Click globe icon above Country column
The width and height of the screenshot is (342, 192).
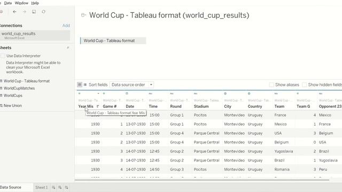coord(249,93)
